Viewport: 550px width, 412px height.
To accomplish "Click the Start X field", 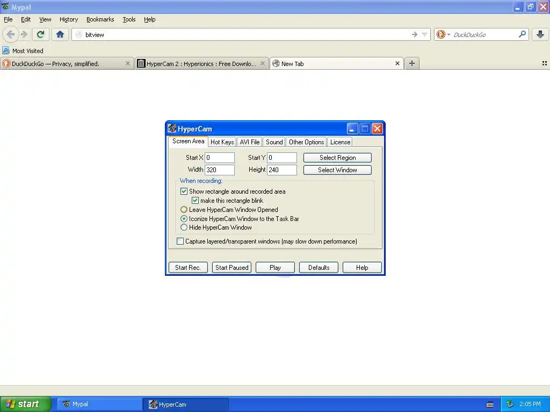I will point(220,158).
